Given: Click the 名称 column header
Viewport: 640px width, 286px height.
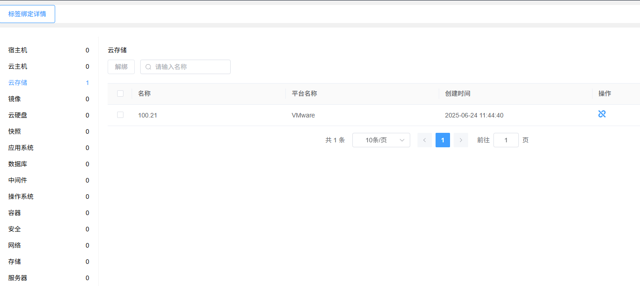Looking at the screenshot, I should tap(144, 94).
